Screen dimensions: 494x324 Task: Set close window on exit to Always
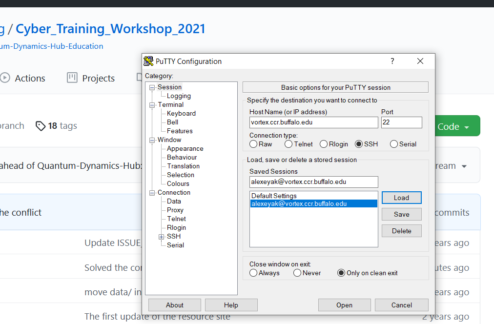point(253,273)
